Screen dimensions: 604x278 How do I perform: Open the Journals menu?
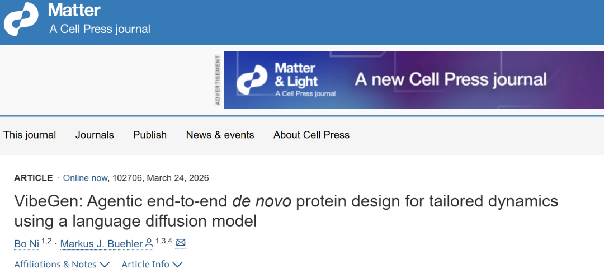[x=95, y=135]
